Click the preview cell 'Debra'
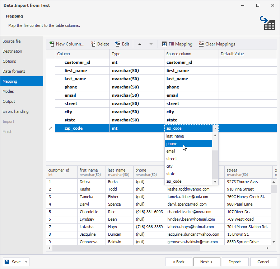280x269 pixels. [92, 182]
